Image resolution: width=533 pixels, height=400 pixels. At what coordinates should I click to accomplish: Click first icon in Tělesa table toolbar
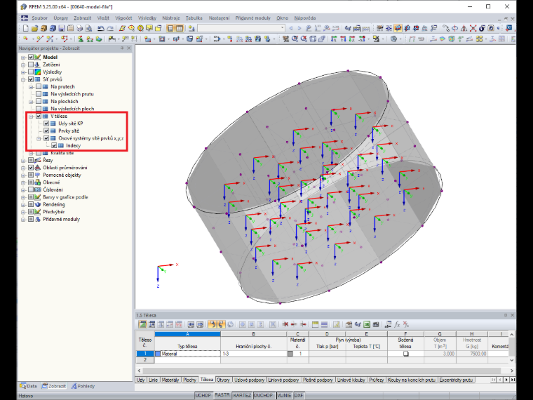(x=143, y=324)
